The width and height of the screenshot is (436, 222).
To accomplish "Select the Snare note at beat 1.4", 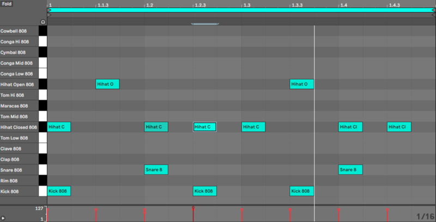I will coord(350,170).
